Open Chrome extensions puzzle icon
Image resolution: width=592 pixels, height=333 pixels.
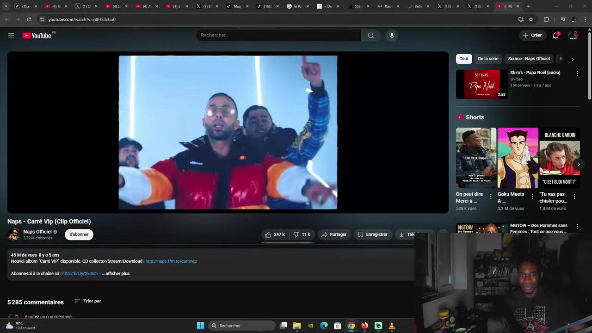(547, 19)
